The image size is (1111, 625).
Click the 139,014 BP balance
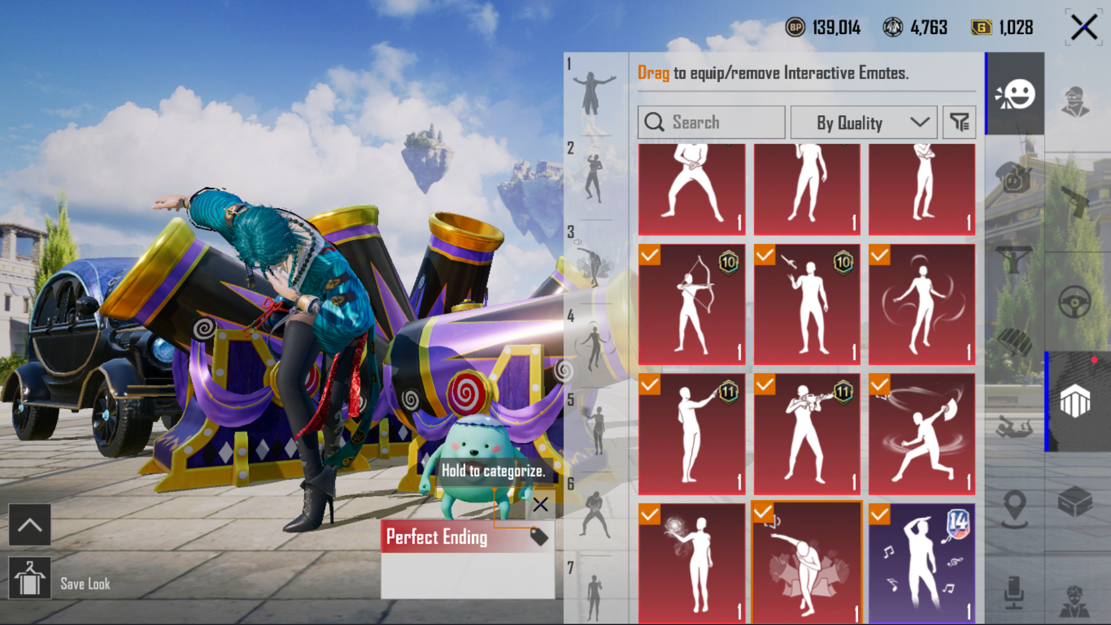tap(836, 27)
